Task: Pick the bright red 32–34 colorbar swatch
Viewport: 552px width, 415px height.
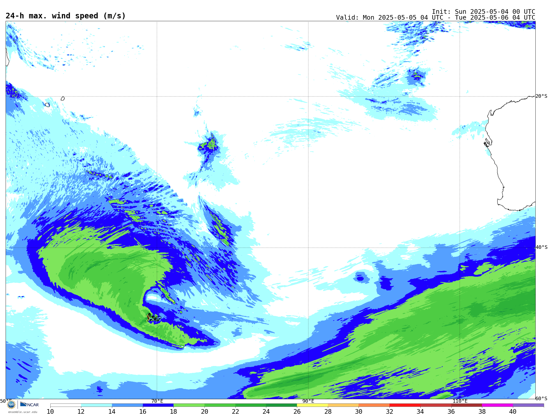Action: 405,405
